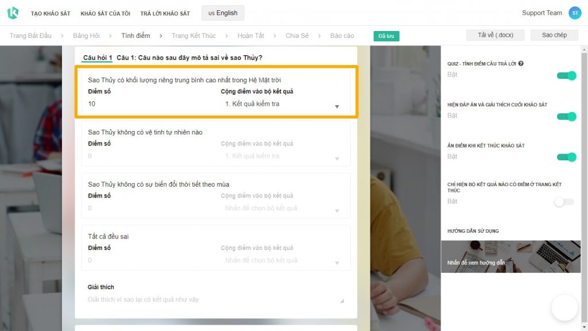Open the Kết quả kiểm tra dropdown for the highlighted answer
This screenshot has width=588, height=331.
click(337, 106)
